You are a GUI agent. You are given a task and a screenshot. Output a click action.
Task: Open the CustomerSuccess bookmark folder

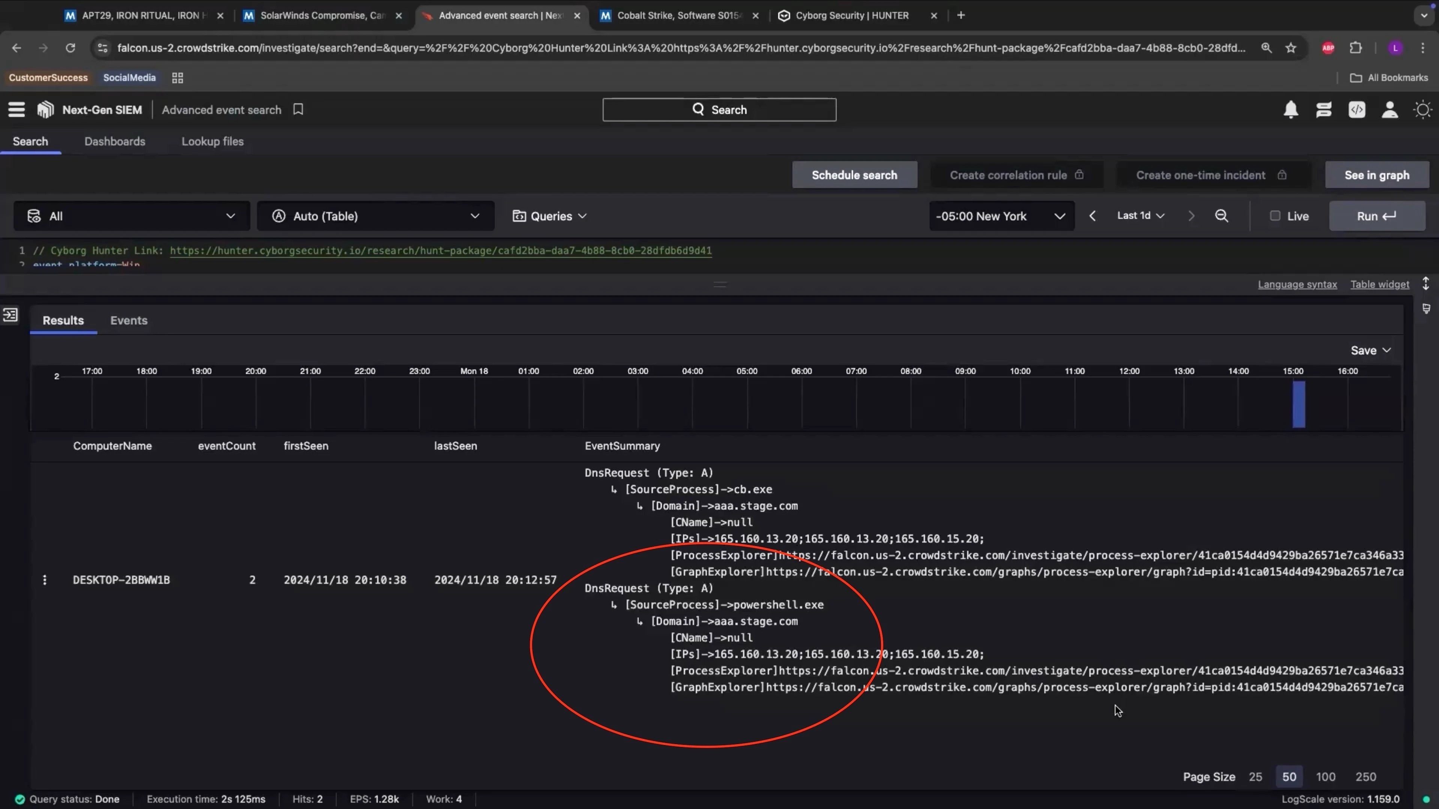[x=48, y=78]
